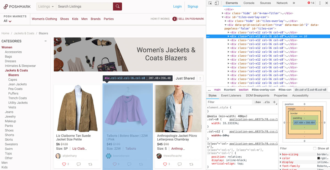Like the Anthropologie jacket with heart icon
The image size is (330, 170).
(165, 164)
